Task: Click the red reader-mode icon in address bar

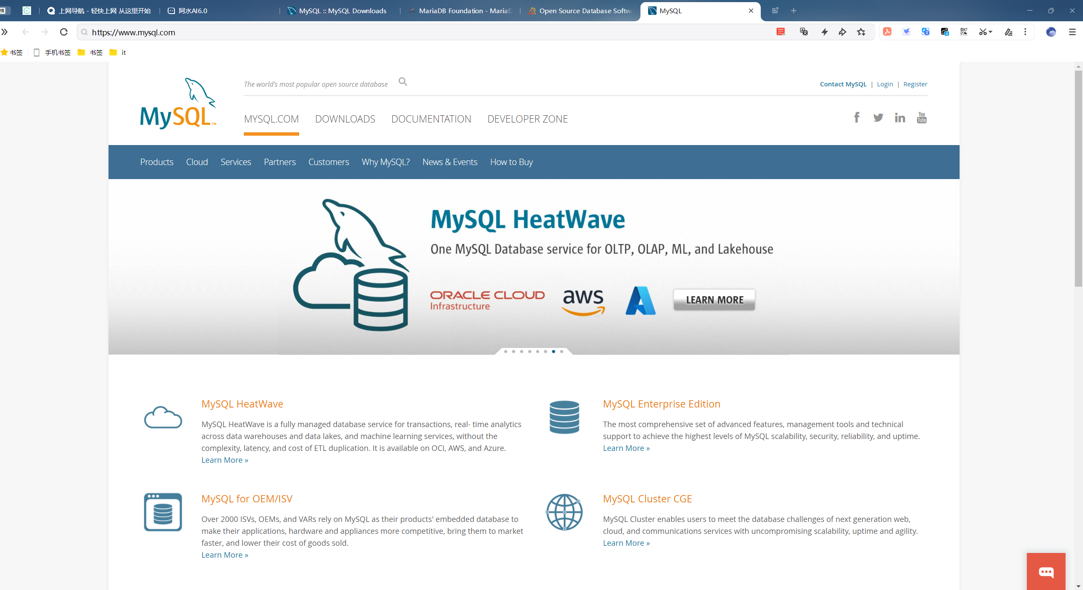Action: [780, 32]
